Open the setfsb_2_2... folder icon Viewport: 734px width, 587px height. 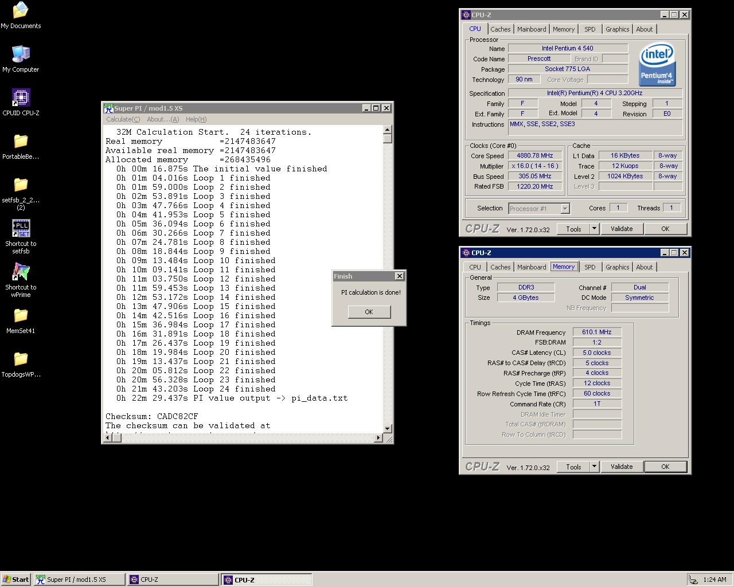pyautogui.click(x=21, y=193)
